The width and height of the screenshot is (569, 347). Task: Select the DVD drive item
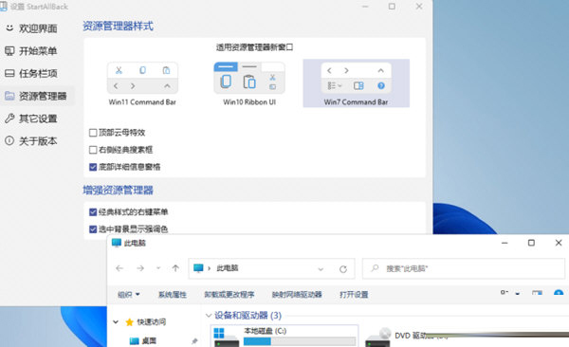pyautogui.click(x=408, y=337)
